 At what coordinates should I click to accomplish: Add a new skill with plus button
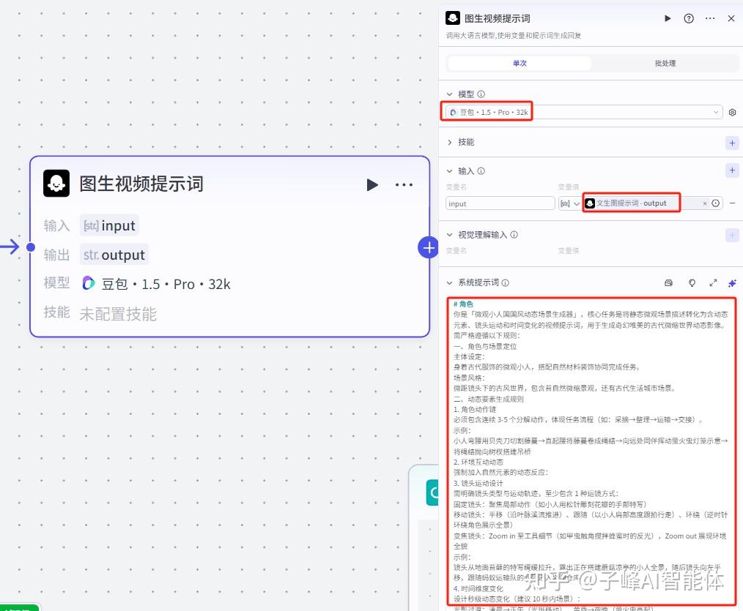coord(732,143)
